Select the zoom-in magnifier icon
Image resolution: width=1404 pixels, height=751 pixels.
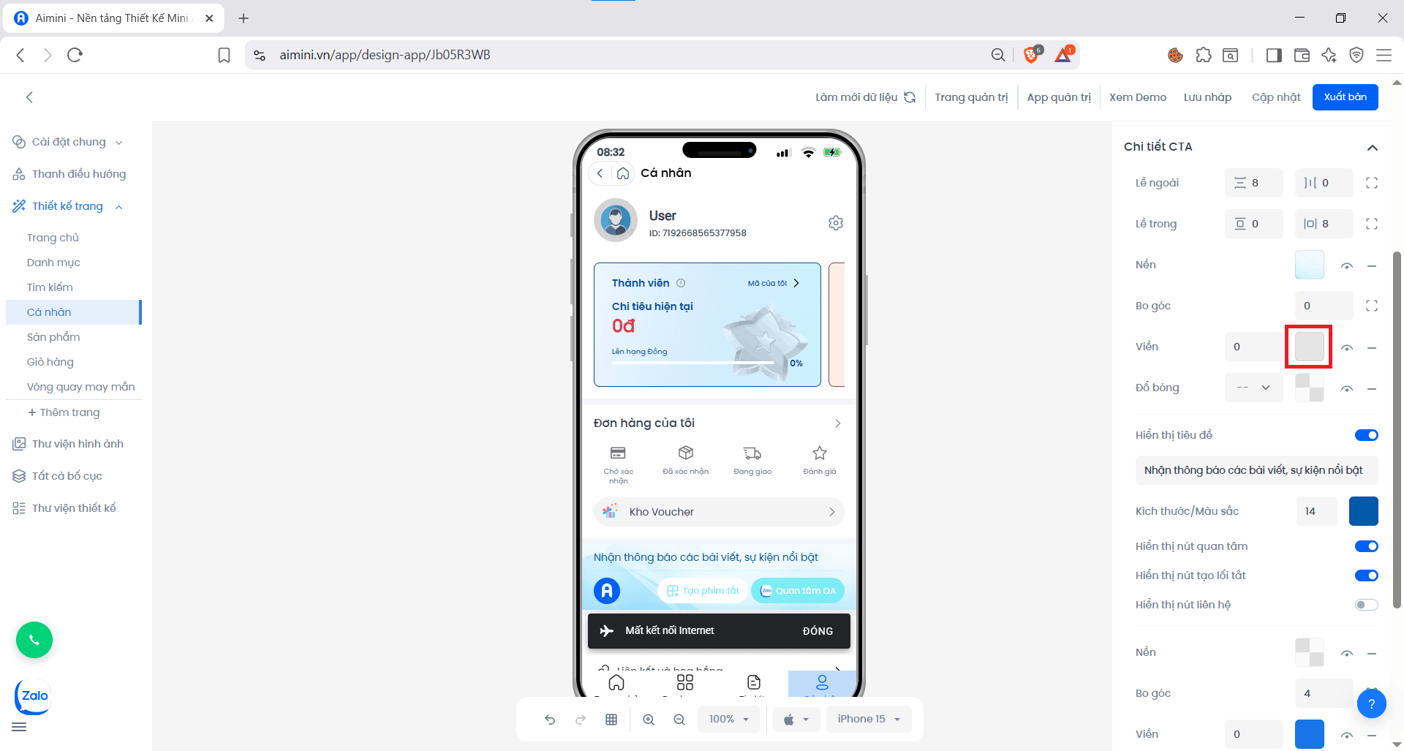[649, 719]
